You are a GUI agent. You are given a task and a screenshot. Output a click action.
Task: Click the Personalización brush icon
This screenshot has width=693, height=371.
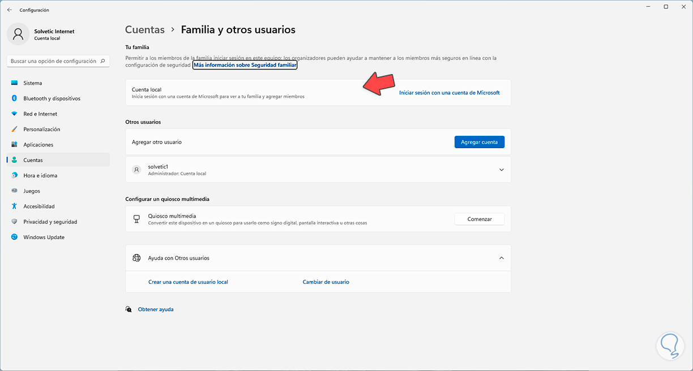[15, 130]
